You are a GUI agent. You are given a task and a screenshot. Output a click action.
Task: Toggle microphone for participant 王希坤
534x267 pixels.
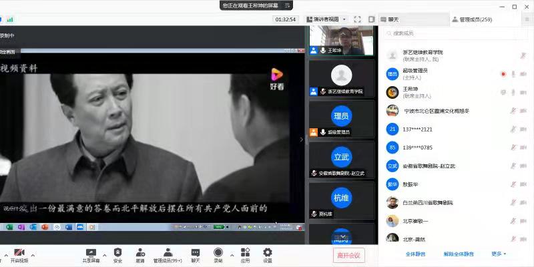click(513, 92)
